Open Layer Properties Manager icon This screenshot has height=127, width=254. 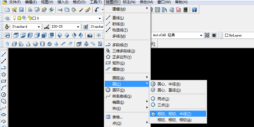[7, 18]
